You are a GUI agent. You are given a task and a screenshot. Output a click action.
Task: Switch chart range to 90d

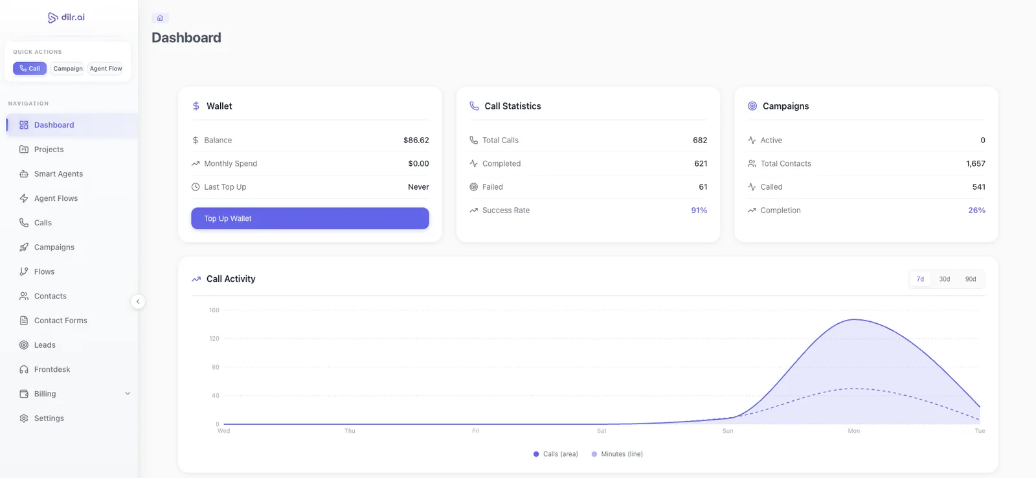971,279
